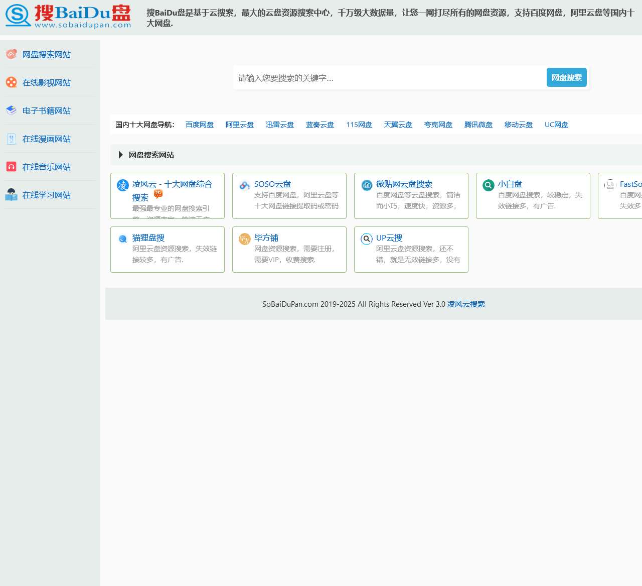Open the 百度网盘 navigation link

pyautogui.click(x=200, y=125)
